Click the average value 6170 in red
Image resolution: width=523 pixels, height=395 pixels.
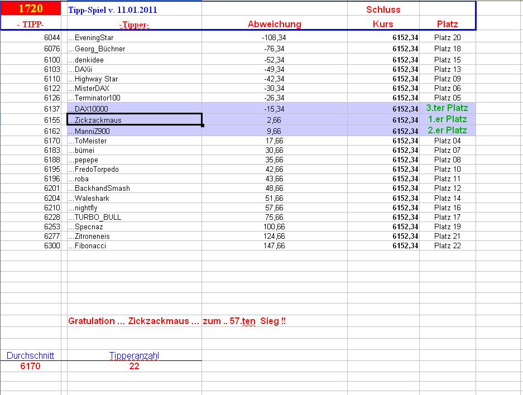pyautogui.click(x=30, y=366)
